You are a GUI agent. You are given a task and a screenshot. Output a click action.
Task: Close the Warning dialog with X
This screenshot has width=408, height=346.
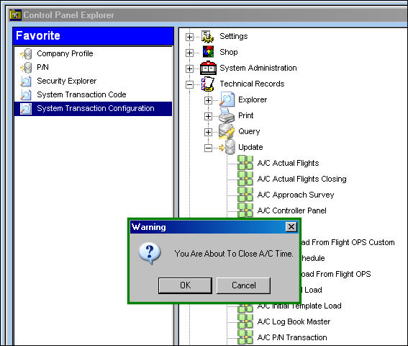pyautogui.click(x=291, y=227)
